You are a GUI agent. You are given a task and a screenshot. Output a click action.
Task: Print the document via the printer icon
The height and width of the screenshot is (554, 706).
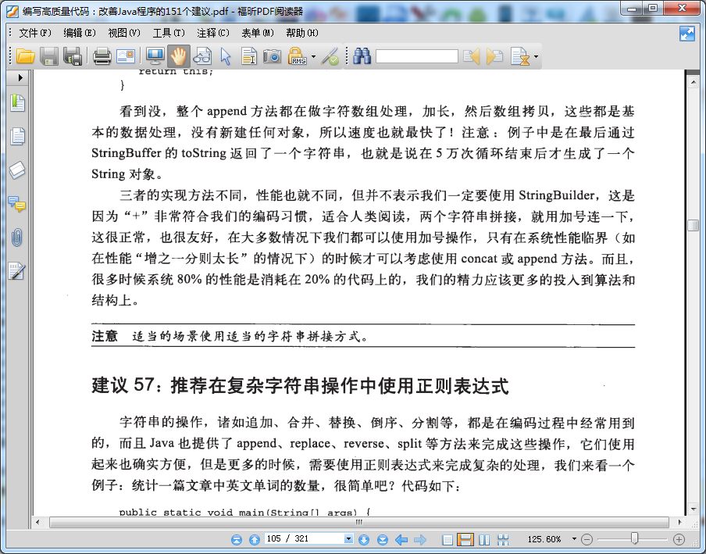(102, 57)
